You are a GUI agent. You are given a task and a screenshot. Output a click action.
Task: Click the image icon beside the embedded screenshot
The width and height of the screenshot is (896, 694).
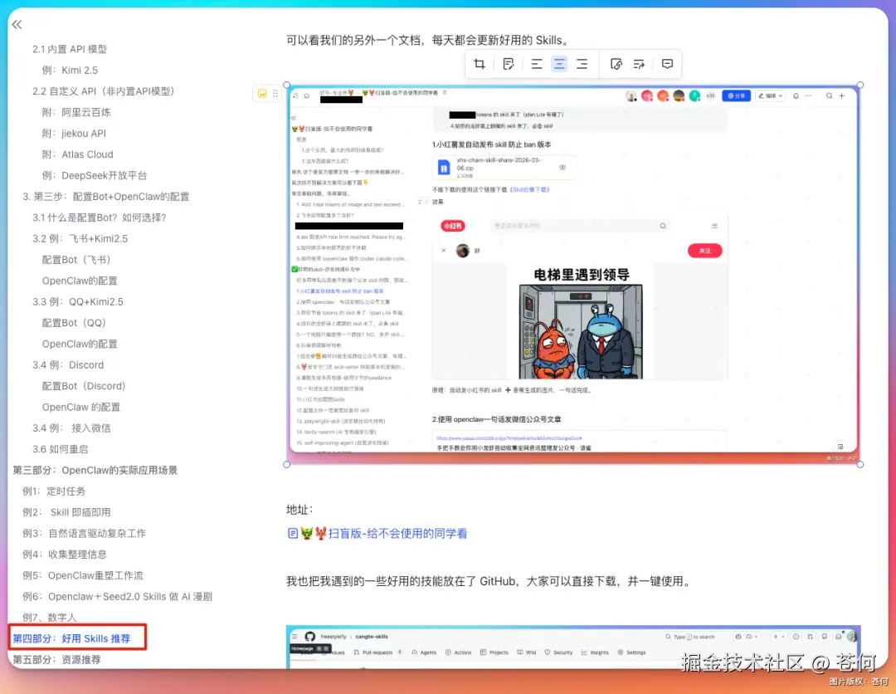point(264,93)
